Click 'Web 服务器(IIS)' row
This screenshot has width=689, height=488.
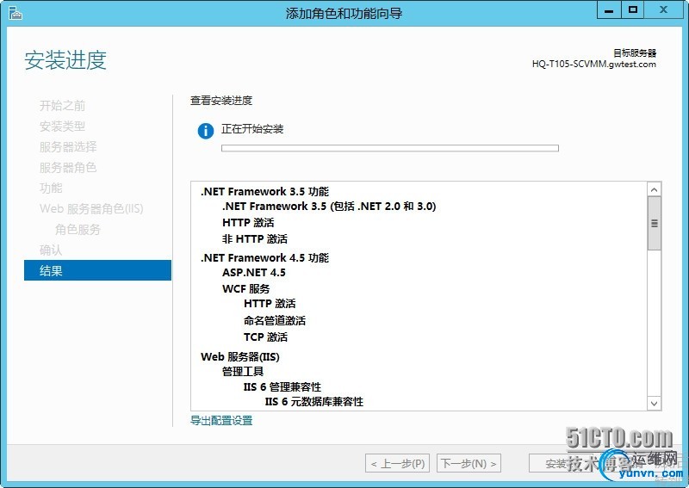[x=240, y=356]
